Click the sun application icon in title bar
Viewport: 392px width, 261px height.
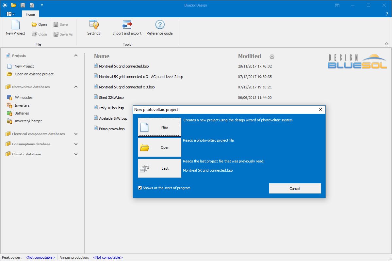coord(5,5)
